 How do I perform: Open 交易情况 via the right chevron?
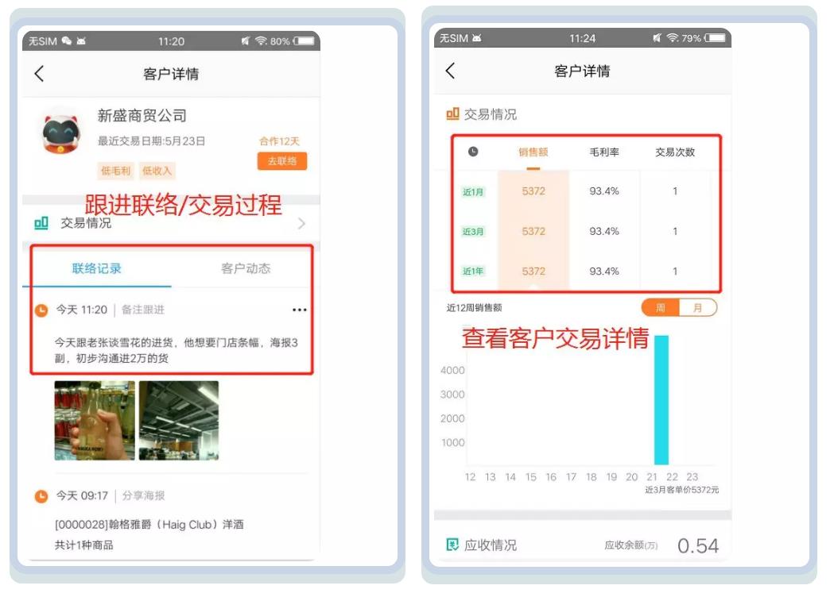tap(301, 223)
